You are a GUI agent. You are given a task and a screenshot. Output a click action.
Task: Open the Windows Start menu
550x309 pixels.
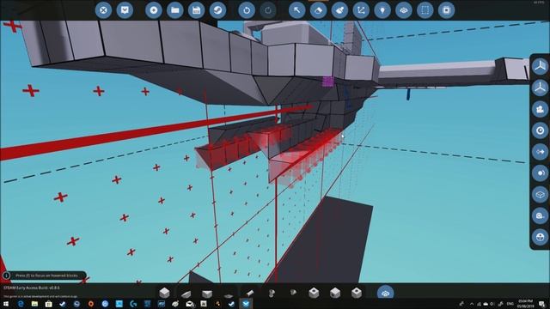coord(6,304)
